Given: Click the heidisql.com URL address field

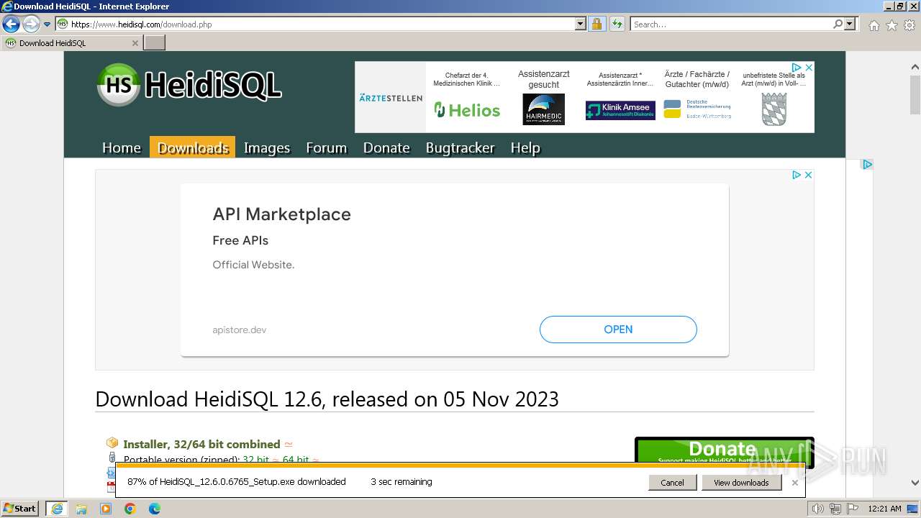Looking at the screenshot, I should 321,24.
